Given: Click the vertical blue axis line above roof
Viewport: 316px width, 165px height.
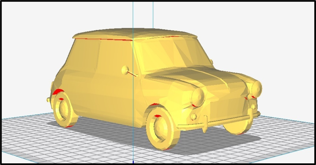Looking at the screenshot, I should 133,13.
